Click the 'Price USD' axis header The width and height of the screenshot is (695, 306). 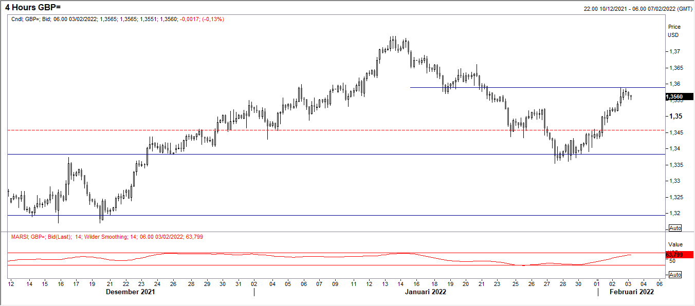click(674, 30)
